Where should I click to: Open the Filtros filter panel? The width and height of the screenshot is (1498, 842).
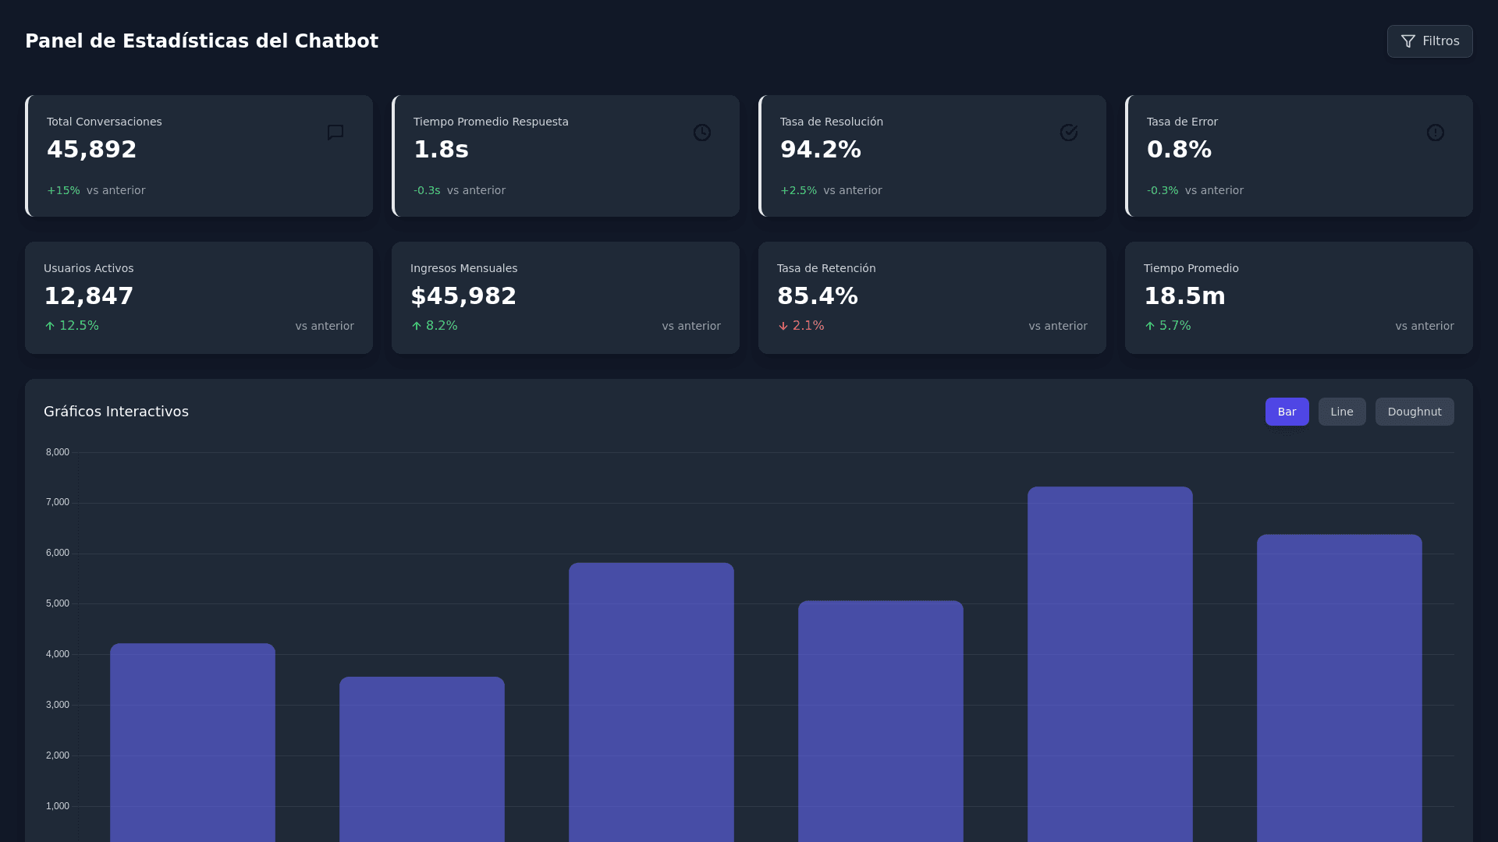point(1429,41)
